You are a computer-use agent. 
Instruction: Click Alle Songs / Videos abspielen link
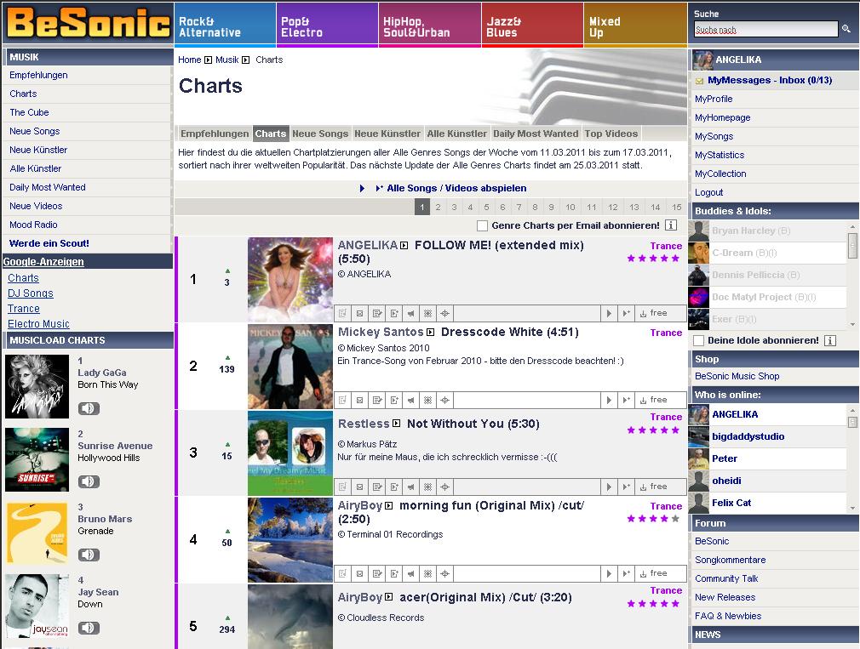point(456,188)
